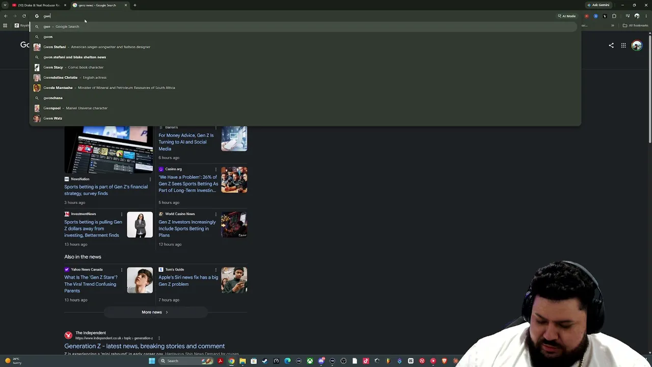The image size is (652, 367).
Task: Click the browser back arrow
Action: tap(6, 16)
